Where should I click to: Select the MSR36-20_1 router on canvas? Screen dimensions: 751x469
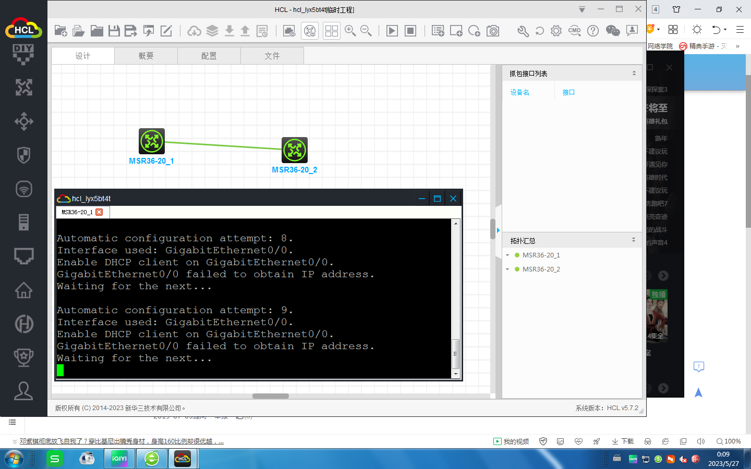click(x=152, y=141)
